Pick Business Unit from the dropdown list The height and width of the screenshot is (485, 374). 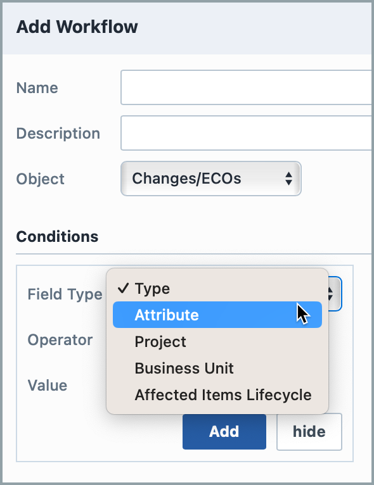[x=217, y=368]
